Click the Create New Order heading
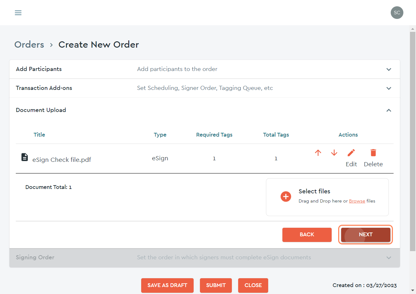 coord(99,44)
